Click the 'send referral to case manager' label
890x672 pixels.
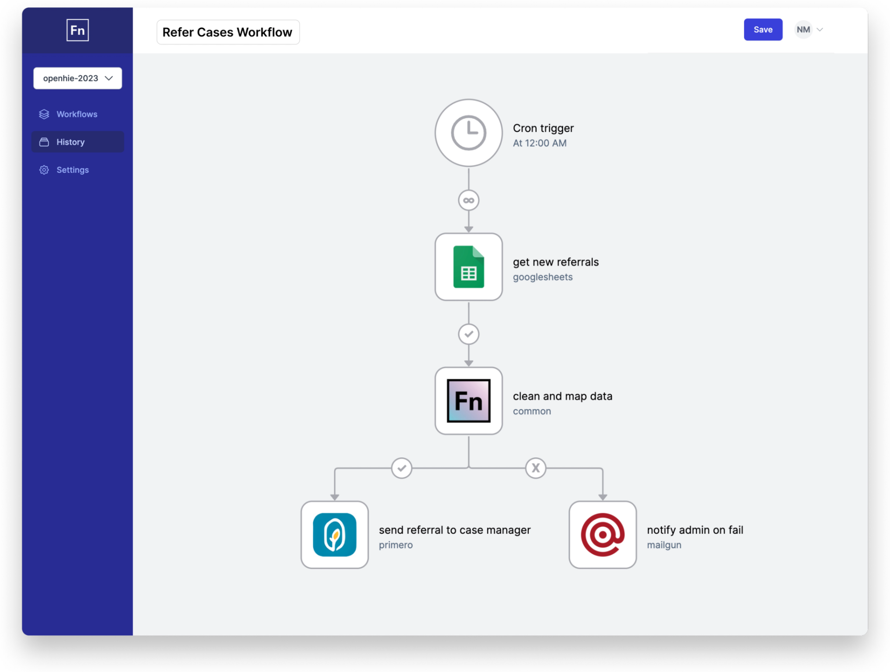(x=454, y=530)
